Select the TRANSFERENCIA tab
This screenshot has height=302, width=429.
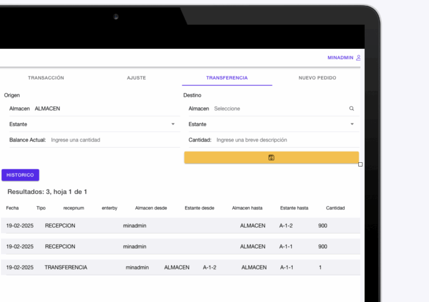pos(227,78)
